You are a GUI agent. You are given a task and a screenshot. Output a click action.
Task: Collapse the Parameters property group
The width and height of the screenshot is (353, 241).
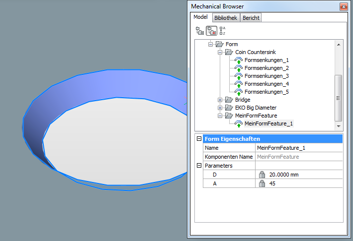[199, 166]
